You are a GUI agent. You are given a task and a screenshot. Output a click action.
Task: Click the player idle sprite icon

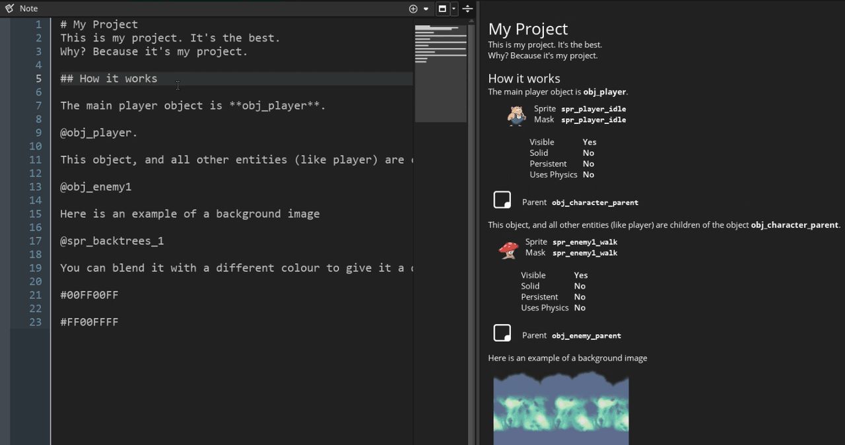(x=516, y=115)
